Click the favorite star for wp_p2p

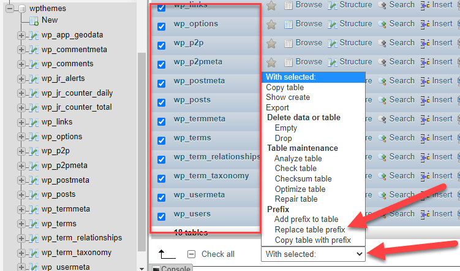click(271, 44)
